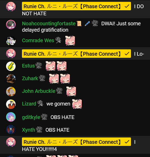The height and width of the screenshot is (157, 150).
Task: Open Estus's drumstick profile avatar
Action: [11, 66]
